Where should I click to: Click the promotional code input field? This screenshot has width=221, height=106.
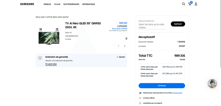click(152, 26)
